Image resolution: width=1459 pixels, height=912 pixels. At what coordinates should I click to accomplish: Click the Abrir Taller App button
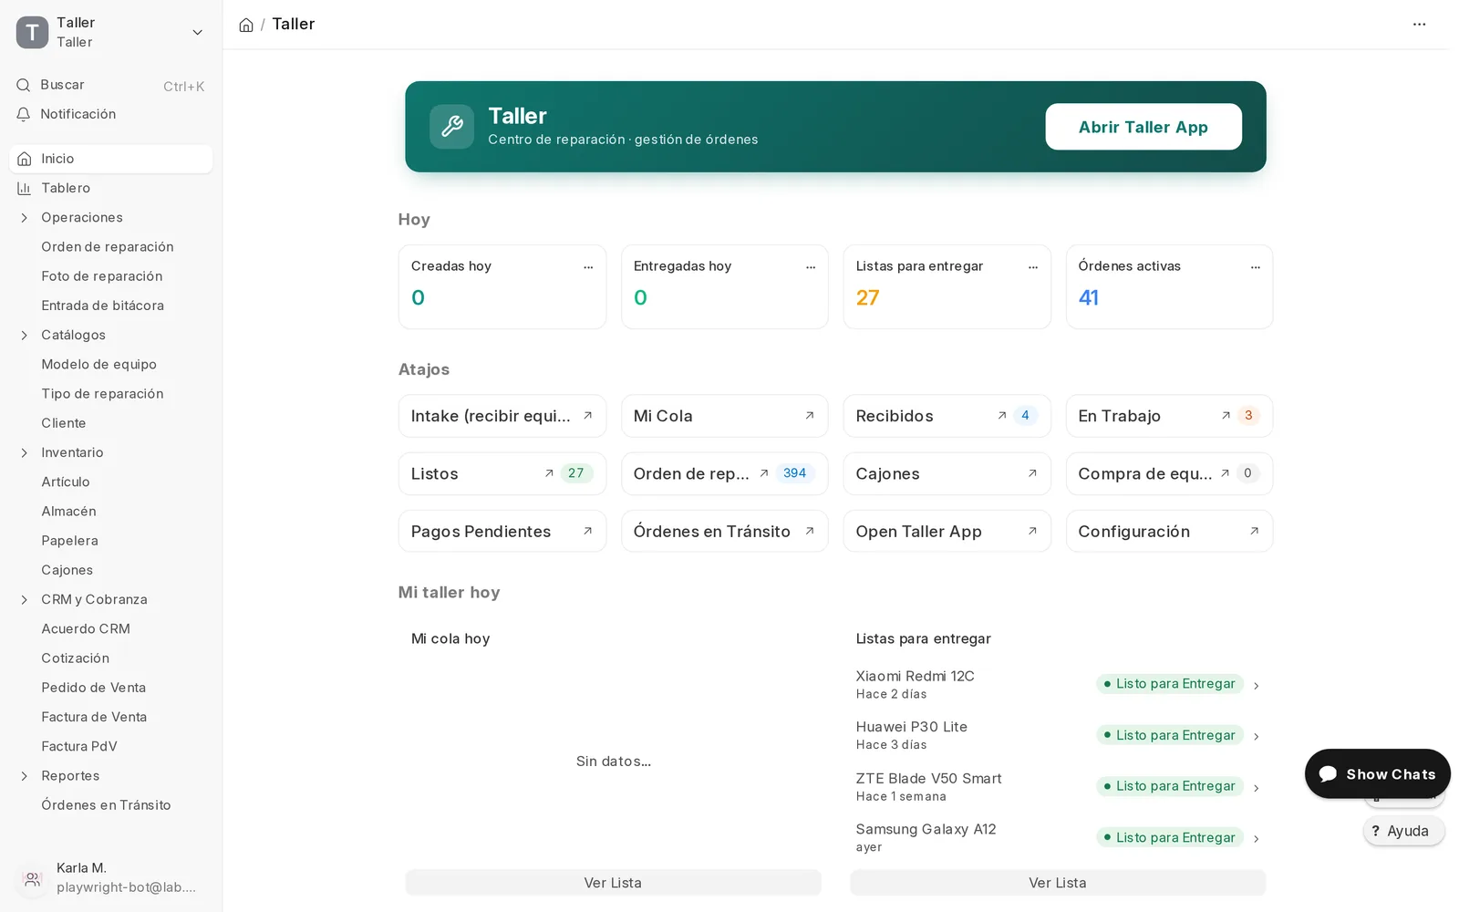pyautogui.click(x=1143, y=127)
